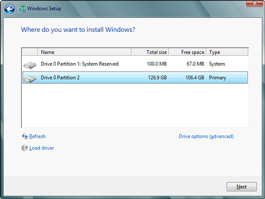Sort by the Name column header
This screenshot has width=265, height=199.
[84, 52]
